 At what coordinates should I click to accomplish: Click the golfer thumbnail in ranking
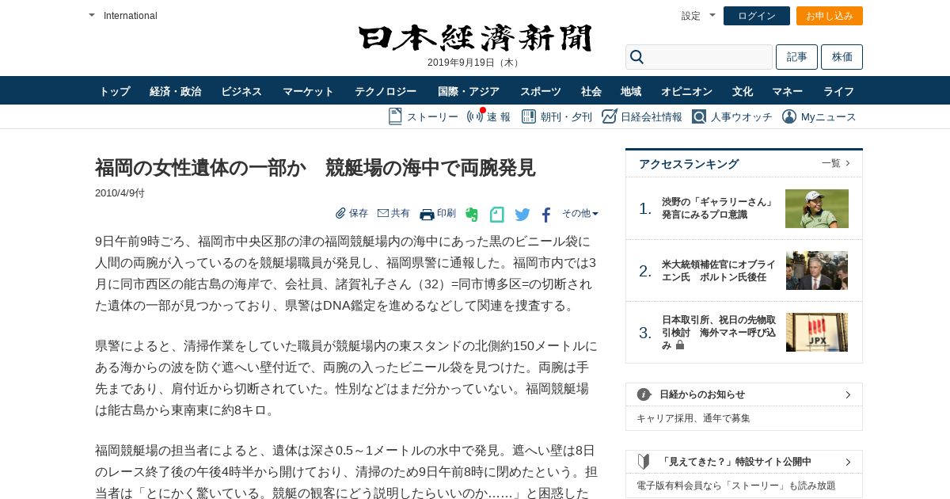coord(817,208)
